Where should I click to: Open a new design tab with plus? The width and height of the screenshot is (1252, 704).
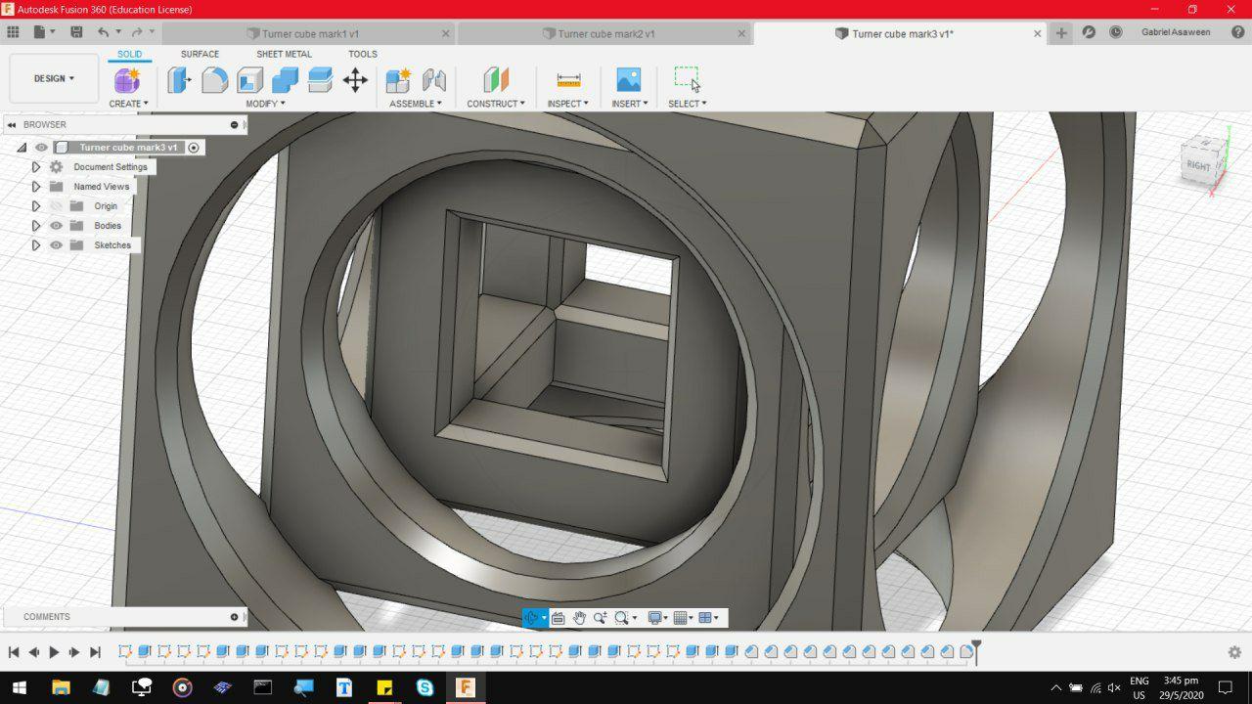(x=1061, y=33)
